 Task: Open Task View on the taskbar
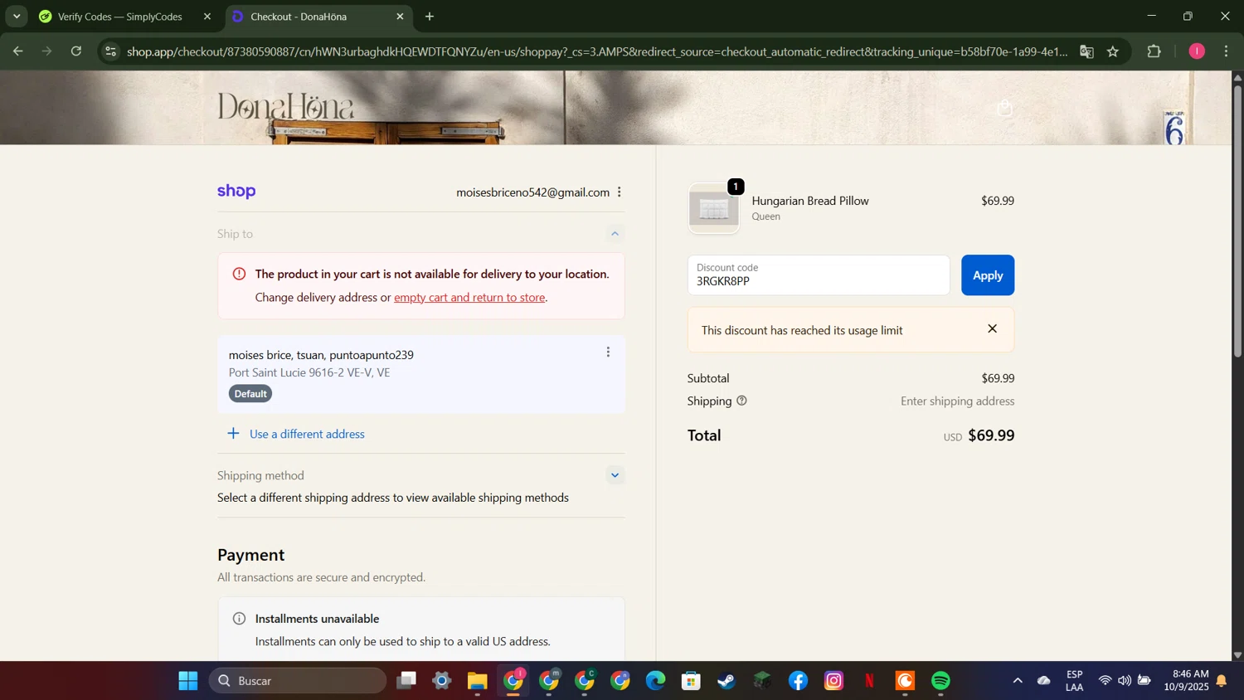tap(406, 681)
